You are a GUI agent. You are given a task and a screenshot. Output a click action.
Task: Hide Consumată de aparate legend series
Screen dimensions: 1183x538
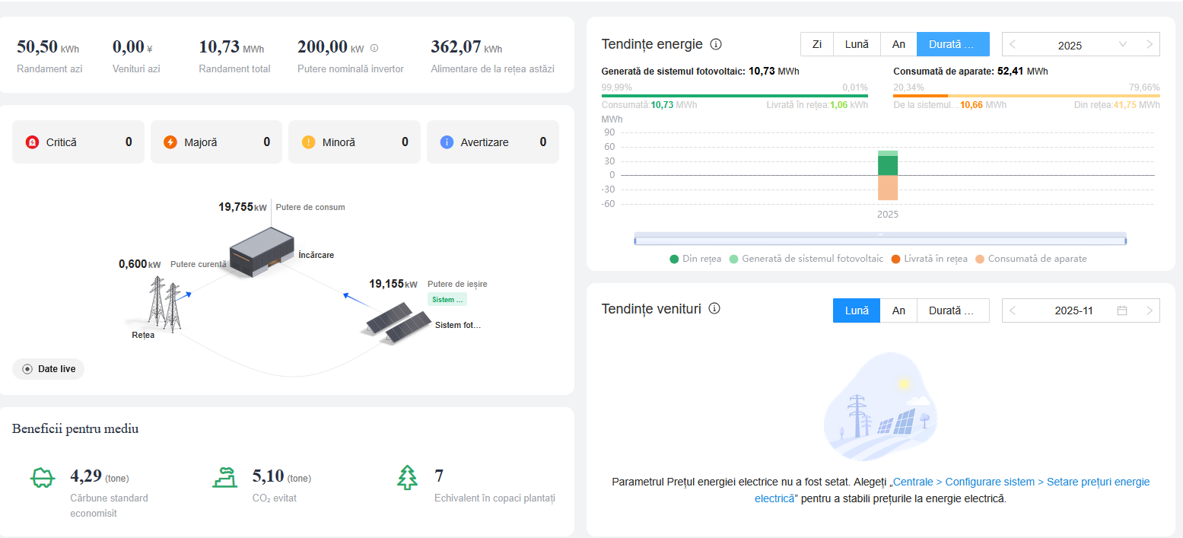pyautogui.click(x=1029, y=259)
